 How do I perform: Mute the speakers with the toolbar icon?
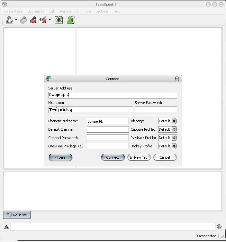(43, 20)
